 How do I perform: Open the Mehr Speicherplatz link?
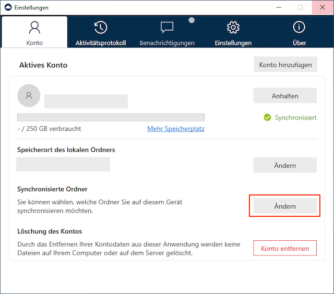click(x=176, y=129)
